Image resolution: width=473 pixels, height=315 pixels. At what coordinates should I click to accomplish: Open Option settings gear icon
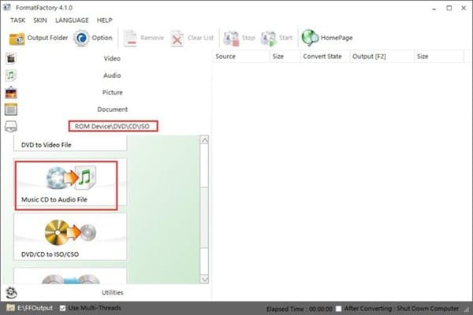click(81, 38)
